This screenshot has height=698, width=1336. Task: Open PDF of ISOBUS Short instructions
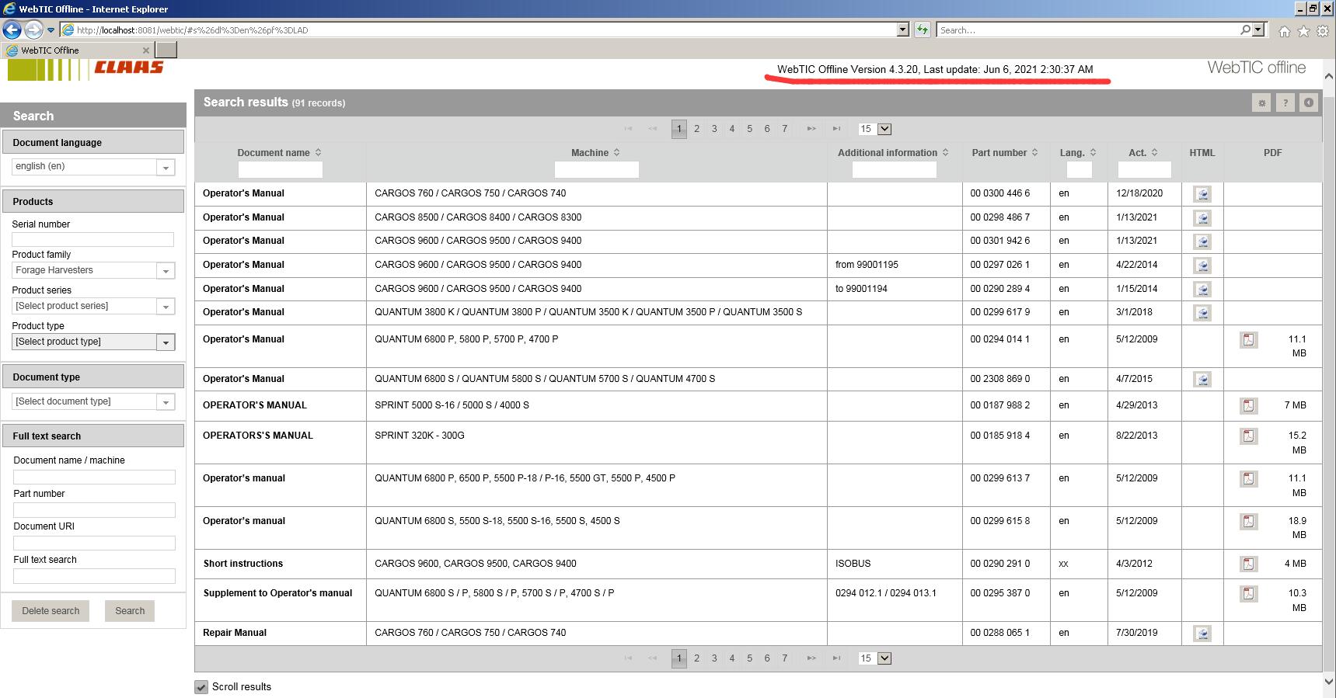1248,564
